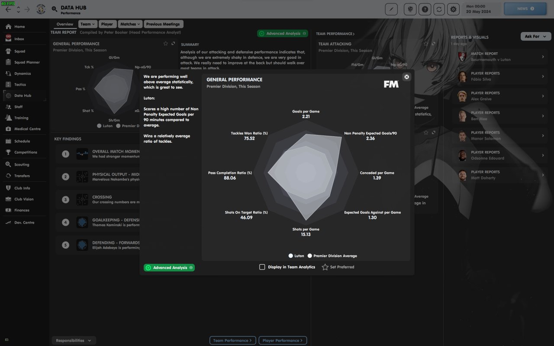Click the Goals per Game 2.21 label

(x=306, y=114)
